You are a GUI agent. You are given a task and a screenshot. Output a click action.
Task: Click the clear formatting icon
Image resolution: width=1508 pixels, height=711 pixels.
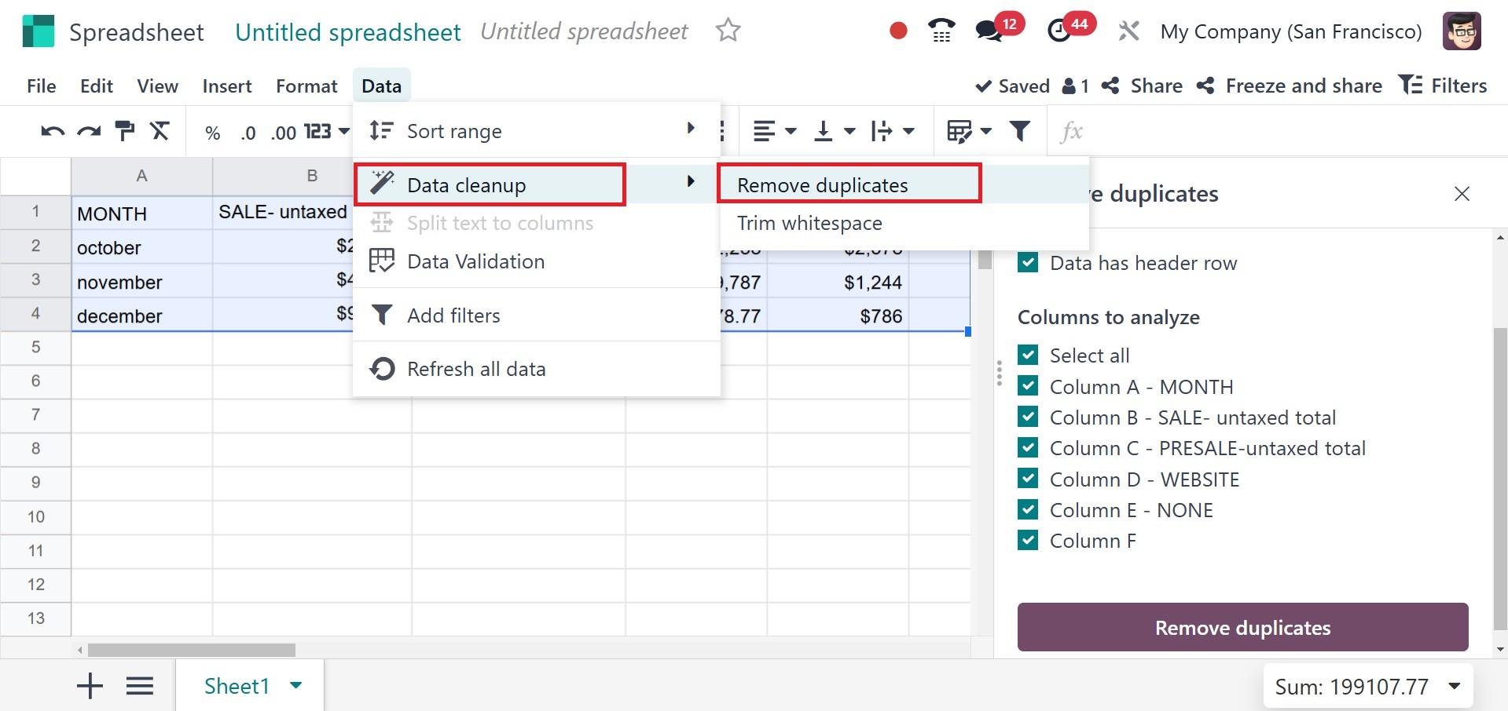click(160, 131)
